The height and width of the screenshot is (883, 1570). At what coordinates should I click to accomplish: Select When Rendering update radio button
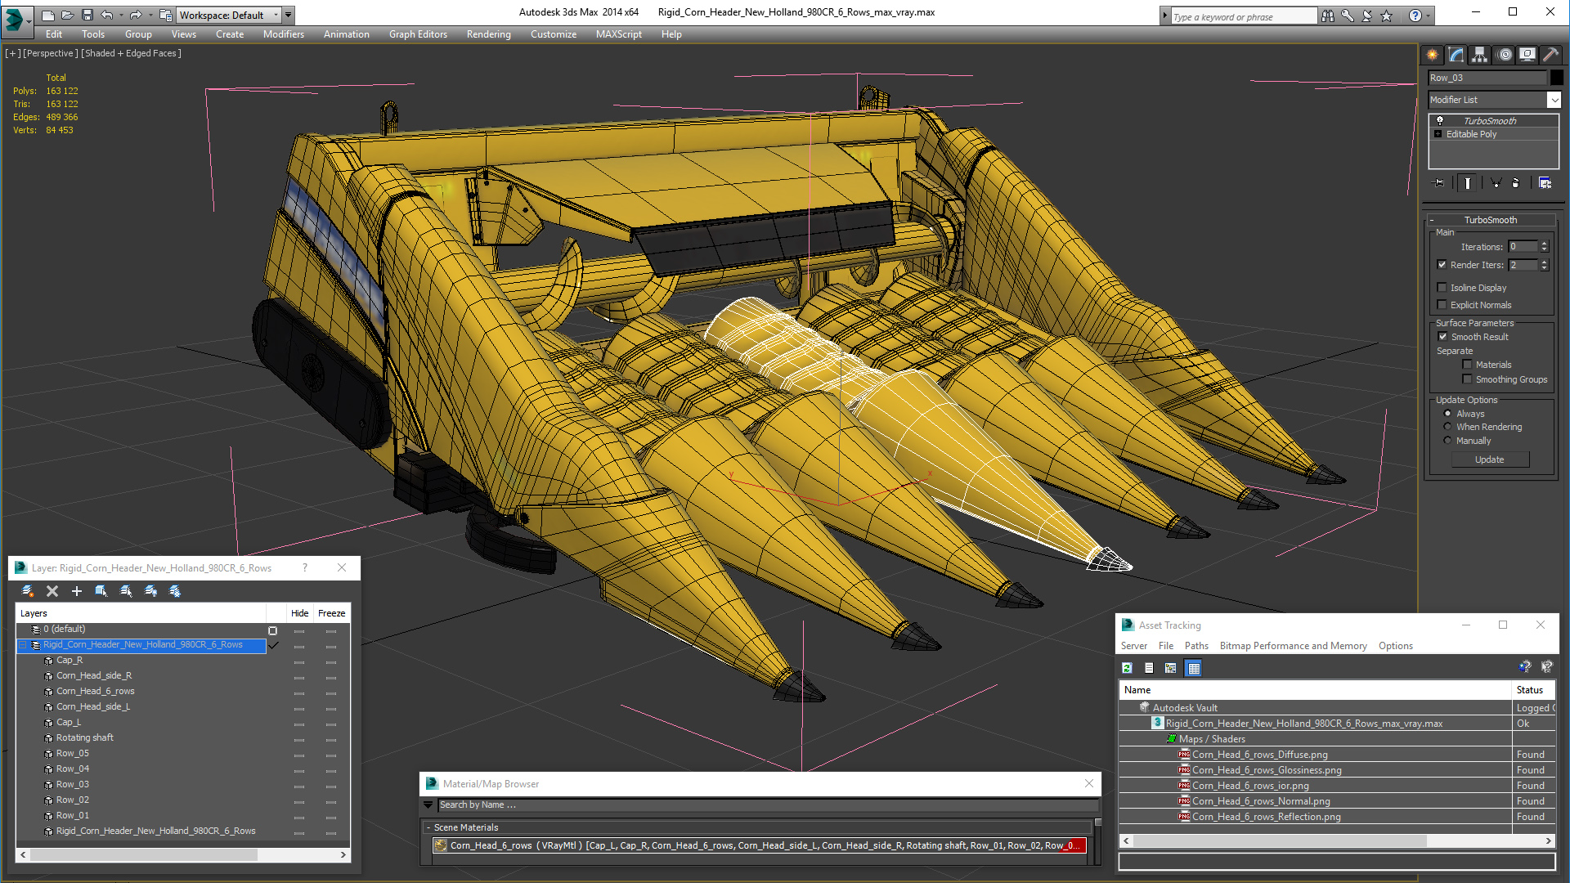click(1447, 426)
